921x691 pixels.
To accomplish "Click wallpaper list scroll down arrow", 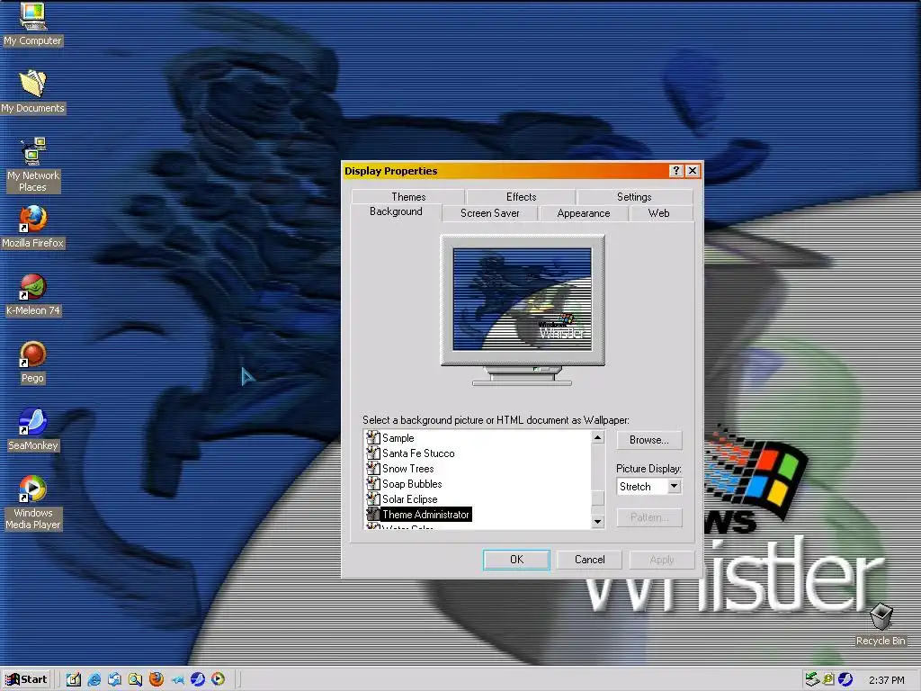I will point(597,522).
